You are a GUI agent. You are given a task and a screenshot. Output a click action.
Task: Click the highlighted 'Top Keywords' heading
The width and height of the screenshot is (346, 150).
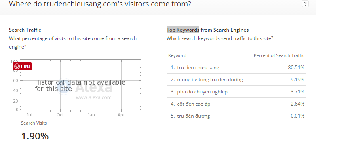(183, 30)
